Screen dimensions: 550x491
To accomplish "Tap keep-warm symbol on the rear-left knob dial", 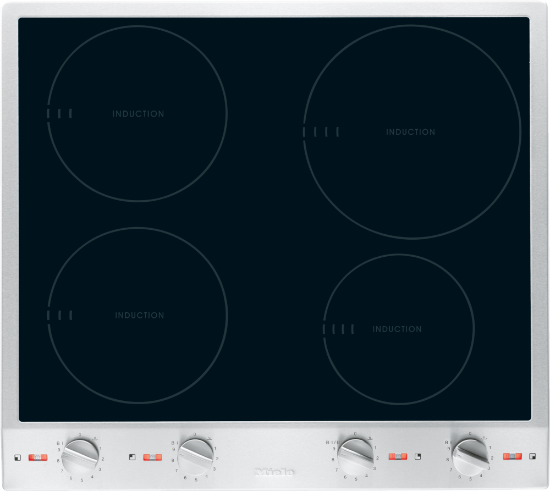I will point(210,439).
